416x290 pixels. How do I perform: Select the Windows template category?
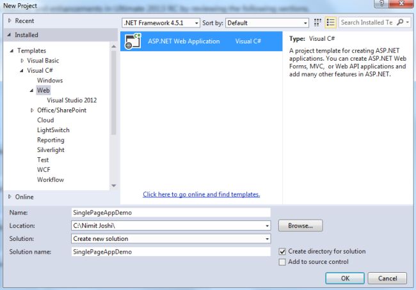click(x=50, y=80)
